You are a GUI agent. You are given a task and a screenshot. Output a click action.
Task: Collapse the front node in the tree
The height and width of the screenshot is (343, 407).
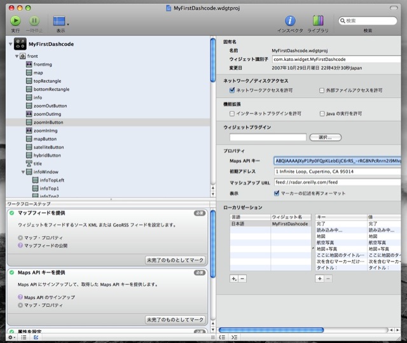coord(17,56)
